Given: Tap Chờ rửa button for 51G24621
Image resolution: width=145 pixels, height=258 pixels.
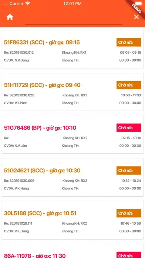Looking at the screenshot, I should [x=129, y=171].
